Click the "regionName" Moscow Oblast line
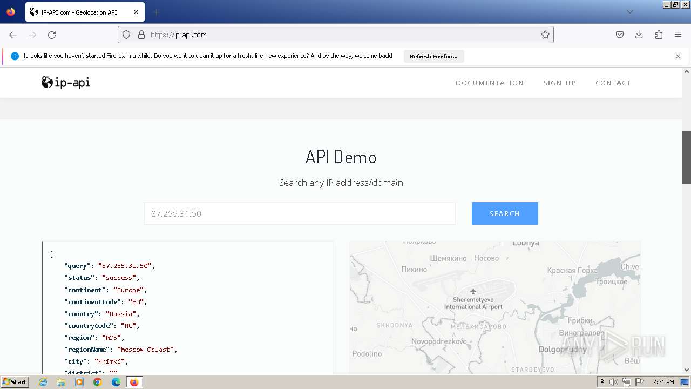691x389 pixels. coord(121,350)
